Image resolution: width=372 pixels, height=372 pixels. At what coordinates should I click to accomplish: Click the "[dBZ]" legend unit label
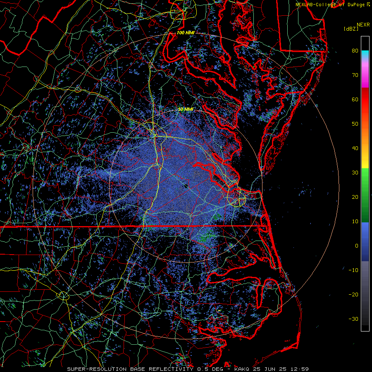click(351, 29)
